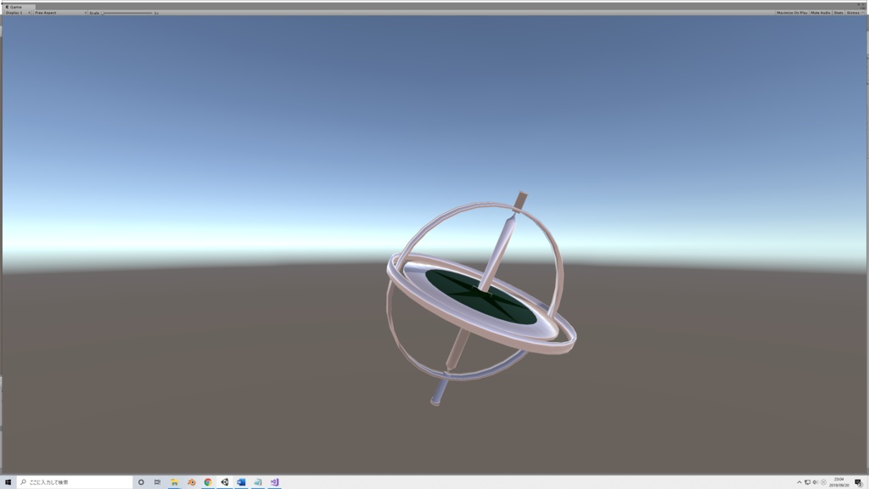This screenshot has width=869, height=489.
Task: Open Cortana circle icon
Action: coord(141,482)
